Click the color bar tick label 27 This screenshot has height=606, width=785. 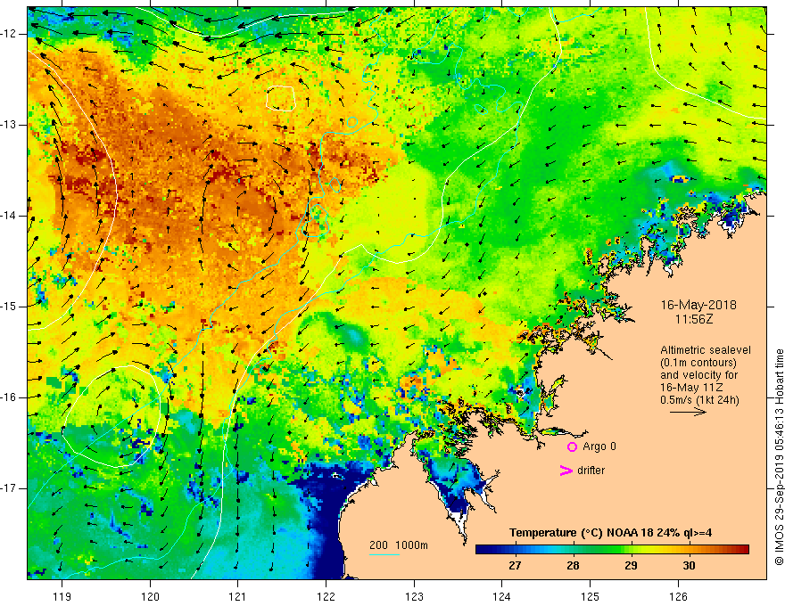tap(515, 566)
